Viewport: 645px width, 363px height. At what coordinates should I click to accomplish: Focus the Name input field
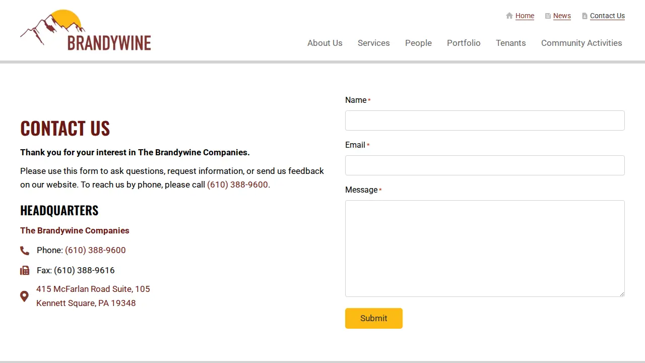click(x=485, y=120)
